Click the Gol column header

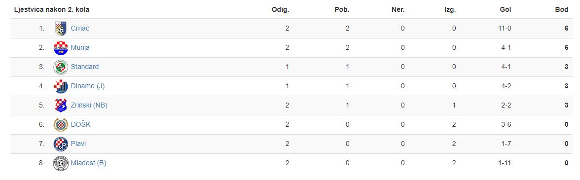point(505,10)
